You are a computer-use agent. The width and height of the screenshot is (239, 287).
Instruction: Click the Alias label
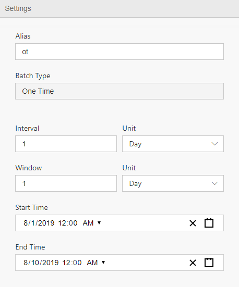23,36
